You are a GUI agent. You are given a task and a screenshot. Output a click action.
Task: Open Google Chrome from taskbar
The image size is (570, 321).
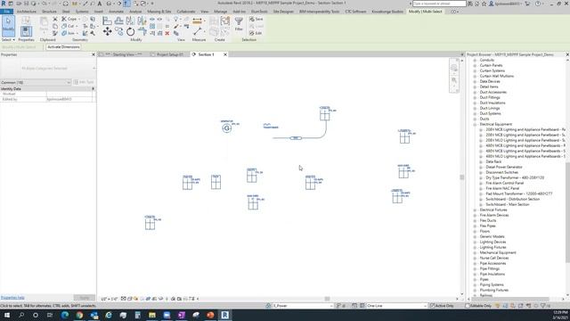point(79,315)
